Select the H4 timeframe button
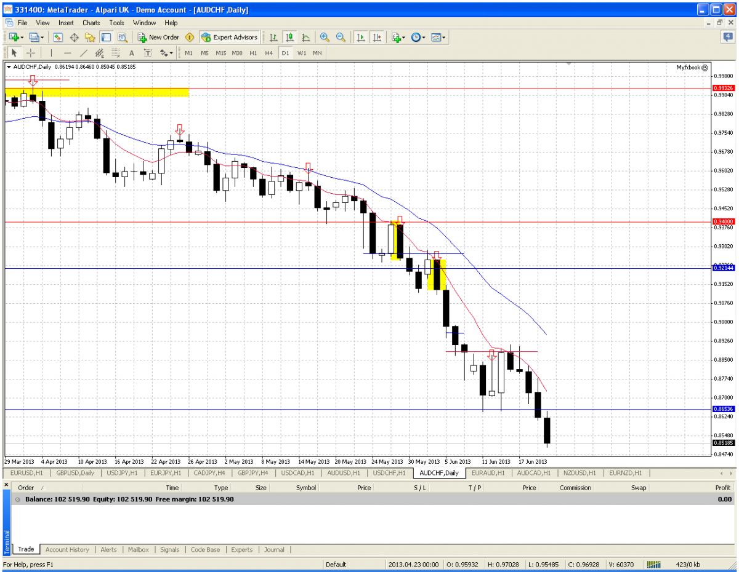This screenshot has height=572, width=739. tap(269, 53)
